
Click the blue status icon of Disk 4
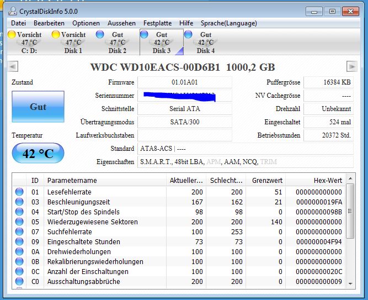coord(188,34)
